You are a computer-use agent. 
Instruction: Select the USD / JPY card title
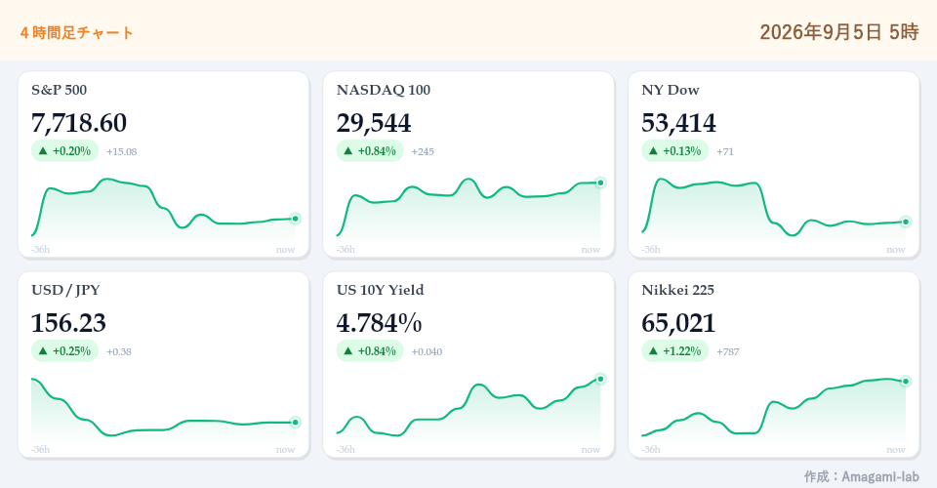click(x=65, y=290)
